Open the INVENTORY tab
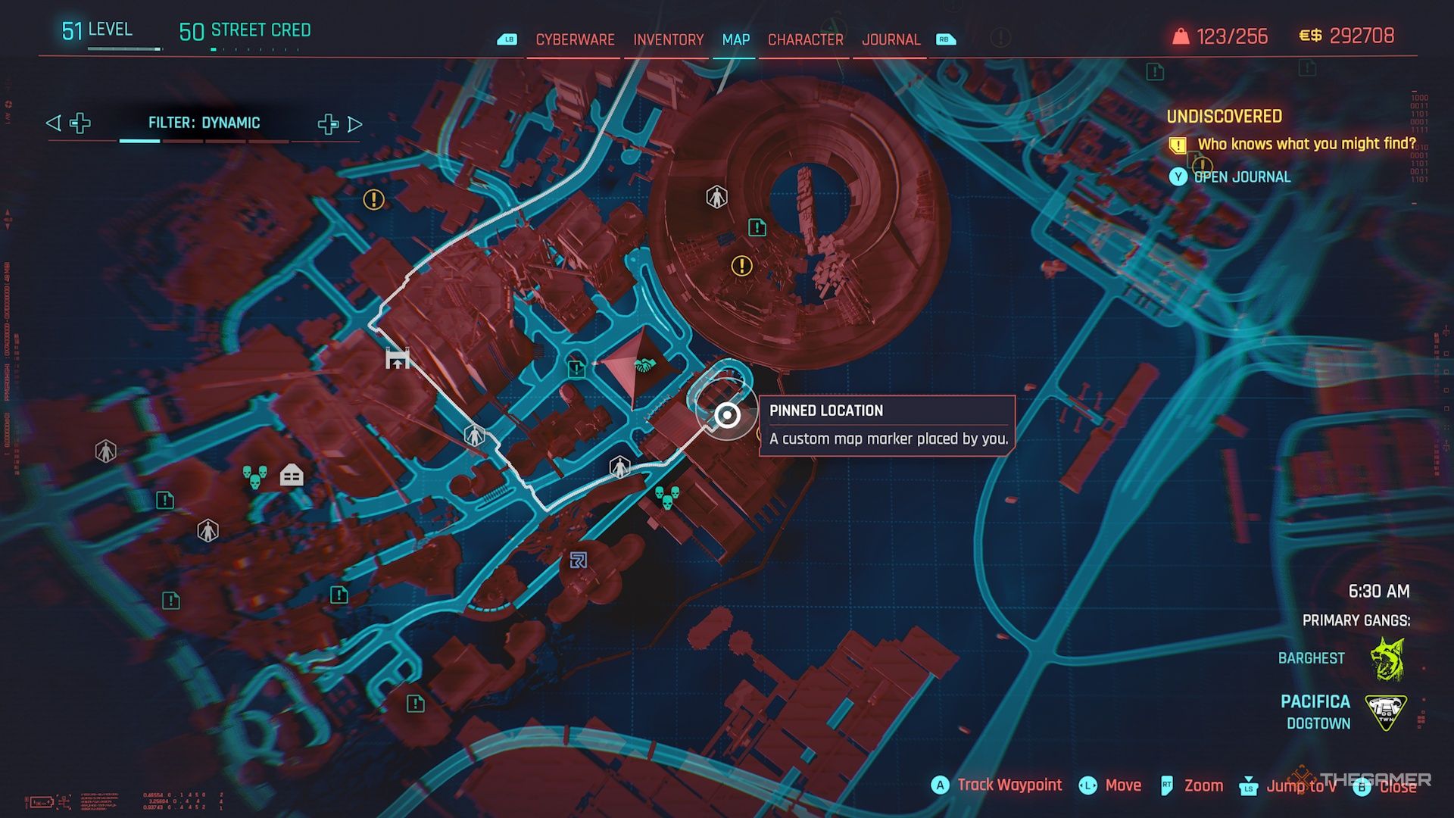 668,39
